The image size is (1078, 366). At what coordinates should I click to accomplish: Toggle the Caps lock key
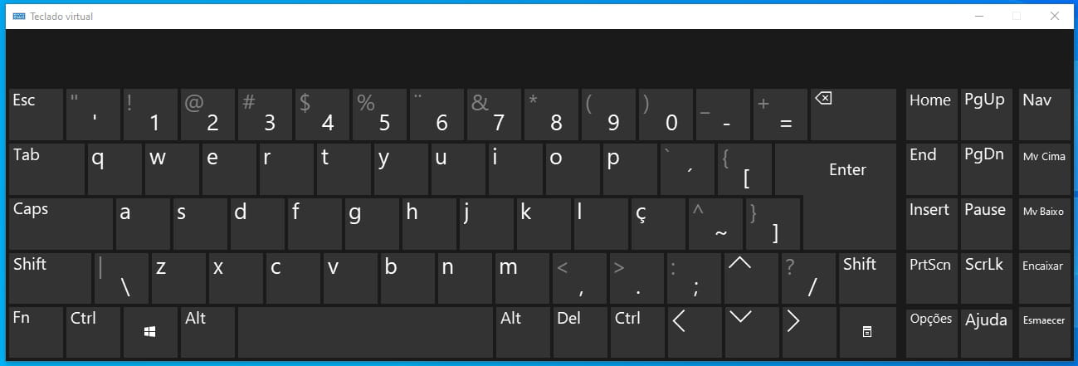coord(61,223)
